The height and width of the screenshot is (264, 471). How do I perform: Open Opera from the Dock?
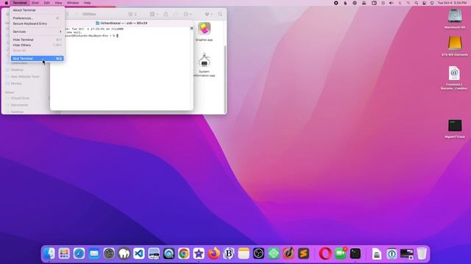(325, 254)
